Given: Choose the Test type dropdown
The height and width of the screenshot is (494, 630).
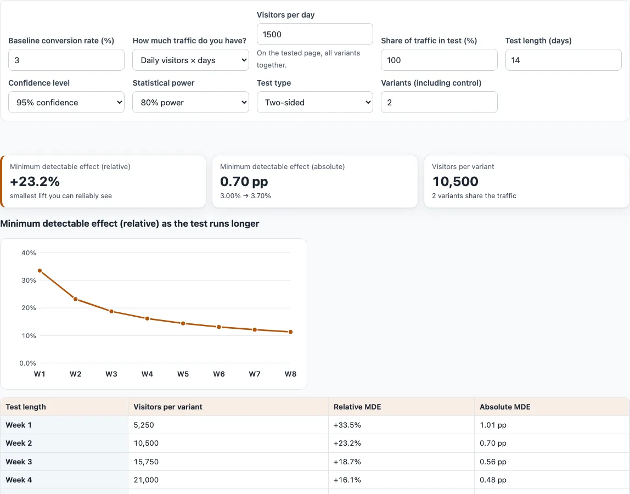Looking at the screenshot, I should 314,102.
